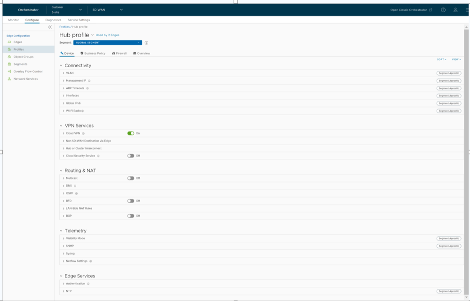The width and height of the screenshot is (470, 301).
Task: Enable the Multicast toggle
Action: pyautogui.click(x=131, y=178)
